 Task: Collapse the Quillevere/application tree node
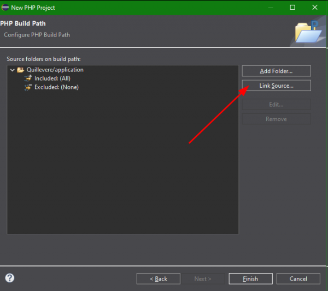click(12, 70)
